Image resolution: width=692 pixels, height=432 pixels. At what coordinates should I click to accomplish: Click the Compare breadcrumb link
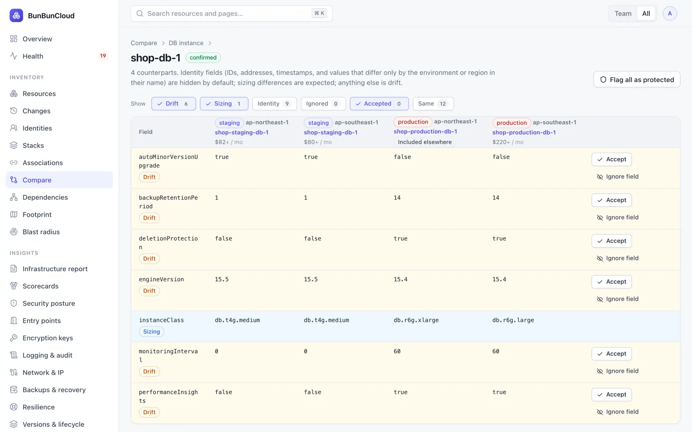click(144, 43)
